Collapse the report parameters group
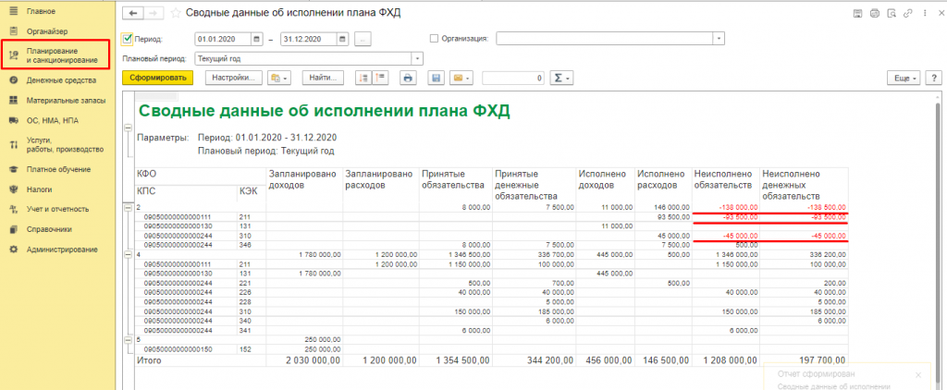947x390 pixels. point(127,135)
